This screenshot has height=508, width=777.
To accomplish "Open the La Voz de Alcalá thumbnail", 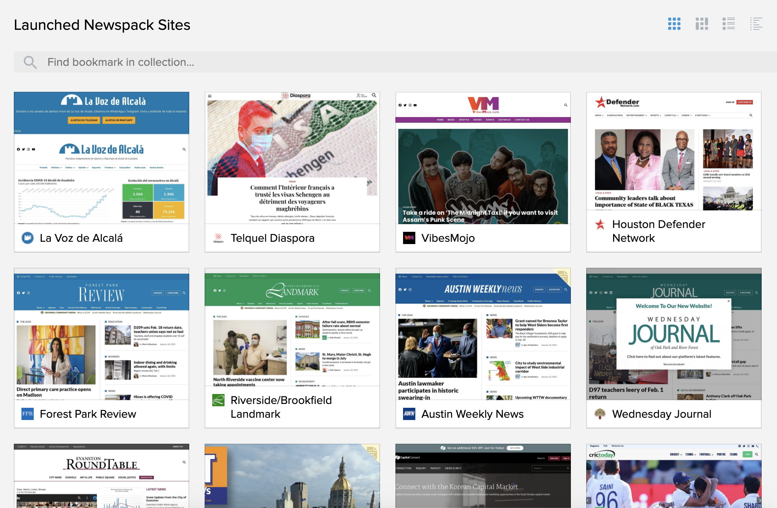I will coord(102,158).
